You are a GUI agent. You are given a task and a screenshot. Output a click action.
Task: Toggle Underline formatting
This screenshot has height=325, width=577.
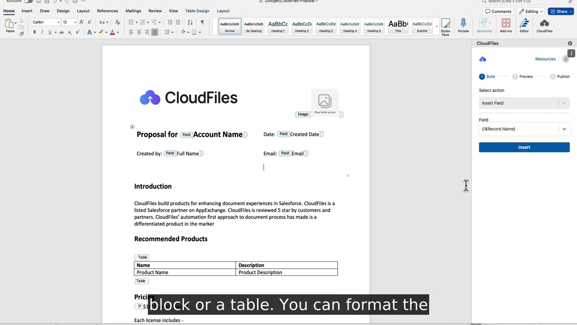click(x=50, y=32)
